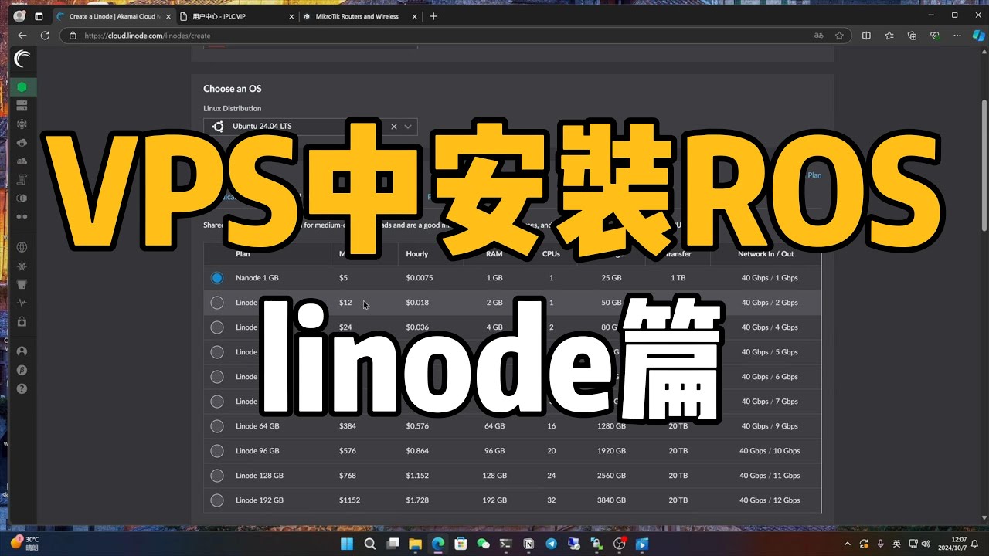Image resolution: width=989 pixels, height=556 pixels.
Task: Open a new browser tab
Action: coord(433,16)
